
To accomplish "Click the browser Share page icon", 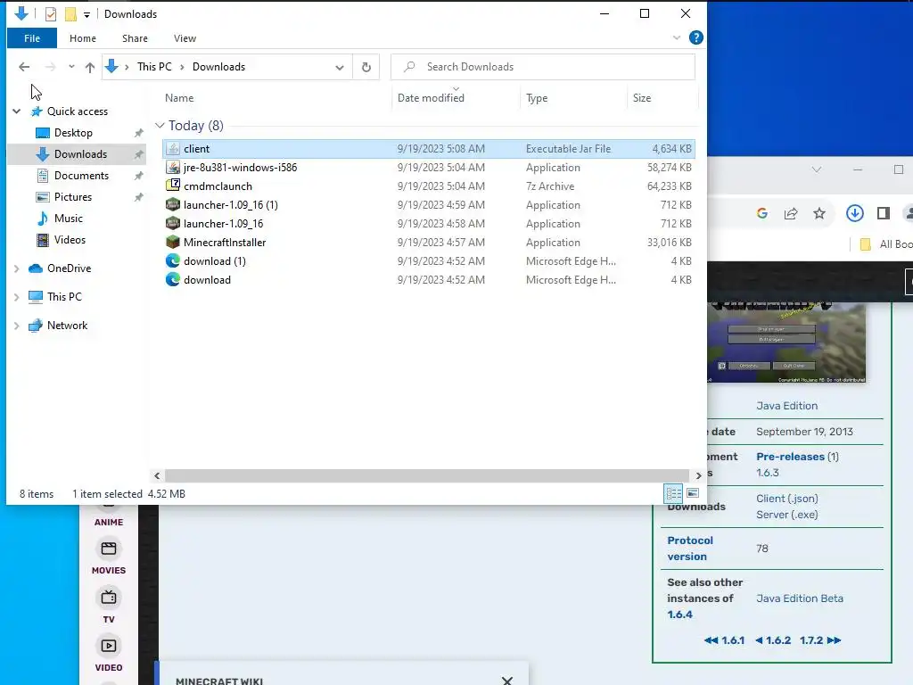I will [x=791, y=213].
